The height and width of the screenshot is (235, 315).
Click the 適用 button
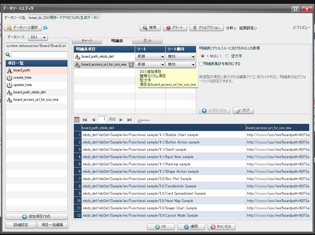coord(191,226)
